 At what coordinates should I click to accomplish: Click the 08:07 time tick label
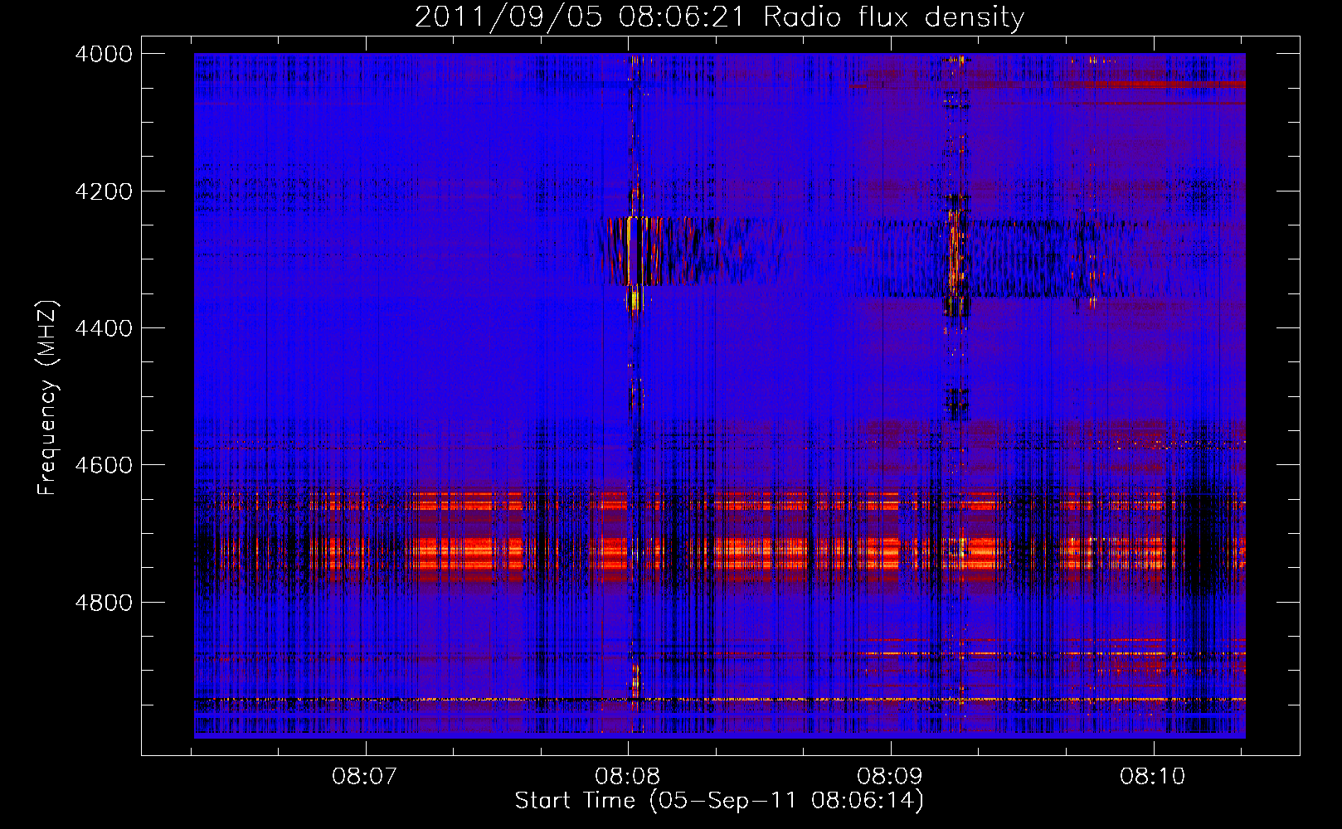tap(366, 776)
